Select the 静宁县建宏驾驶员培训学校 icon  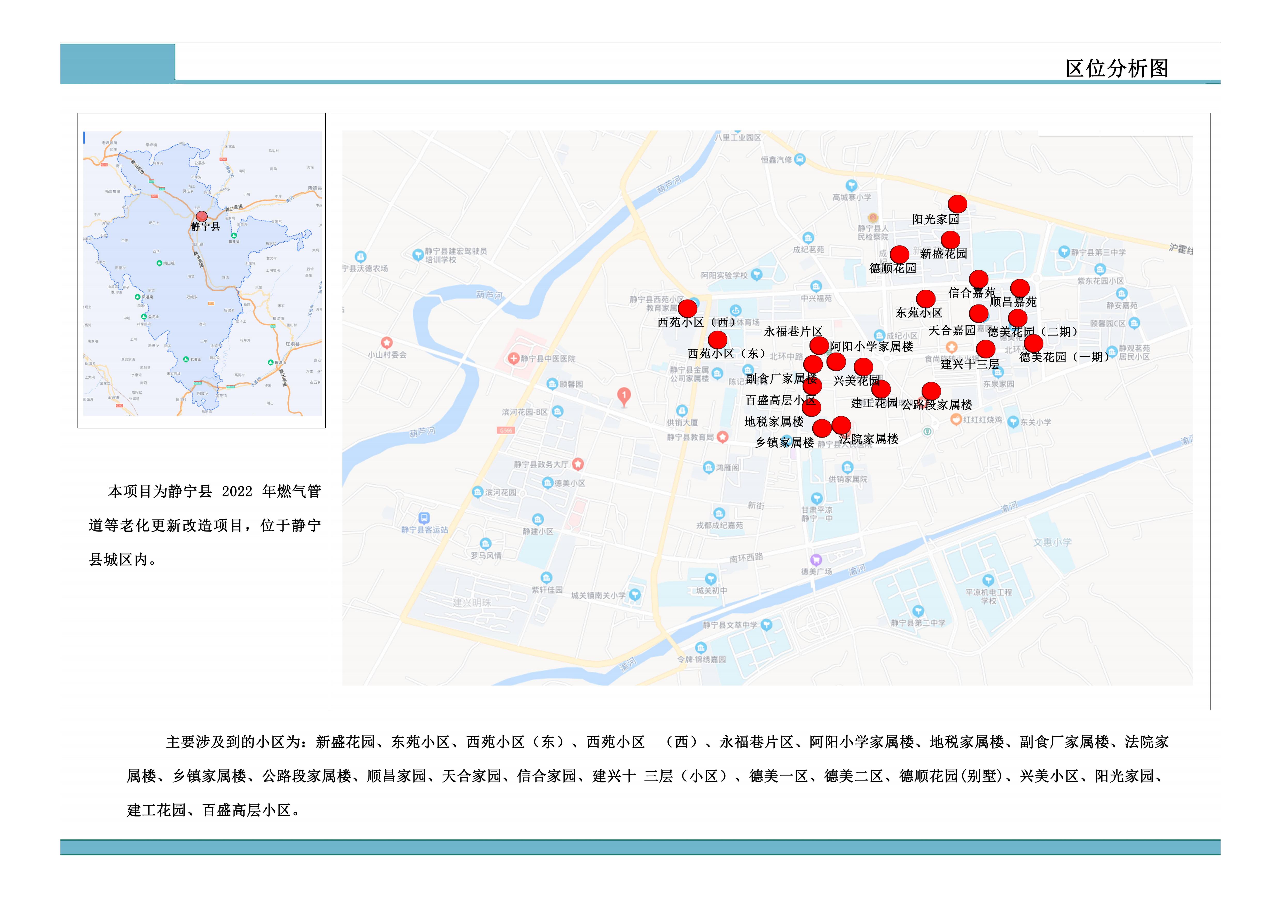click(417, 255)
